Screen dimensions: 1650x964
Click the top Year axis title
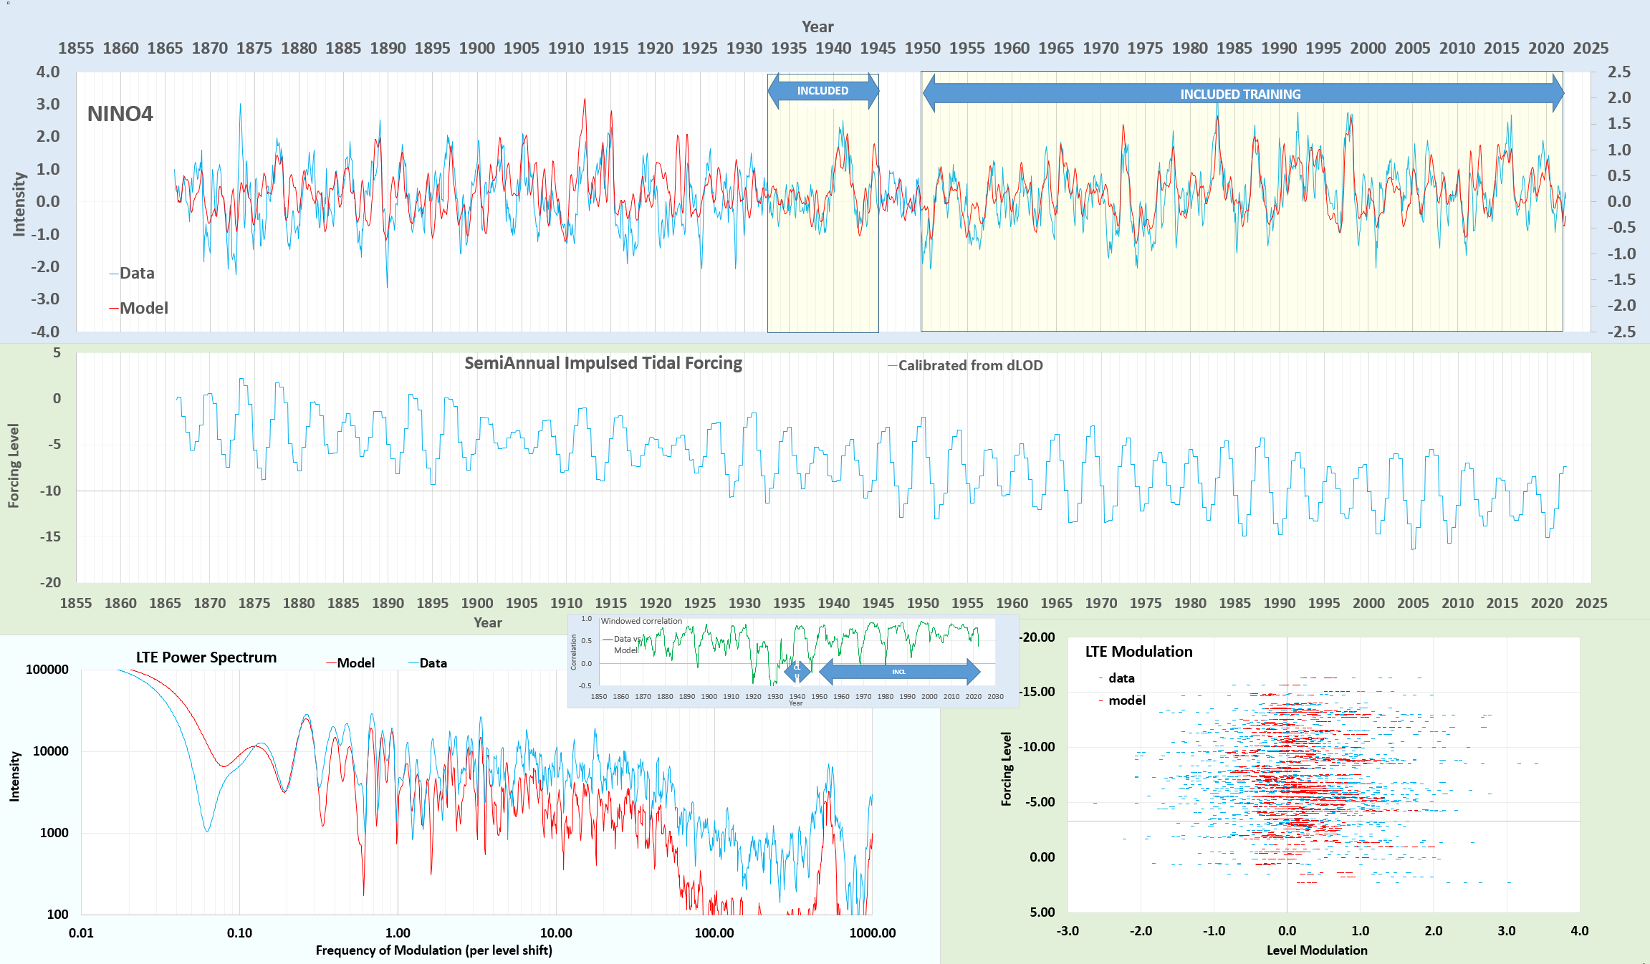pyautogui.click(x=817, y=27)
